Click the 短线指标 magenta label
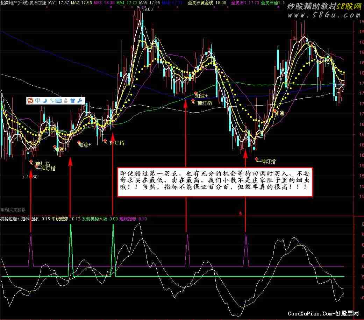 (x=128, y=219)
